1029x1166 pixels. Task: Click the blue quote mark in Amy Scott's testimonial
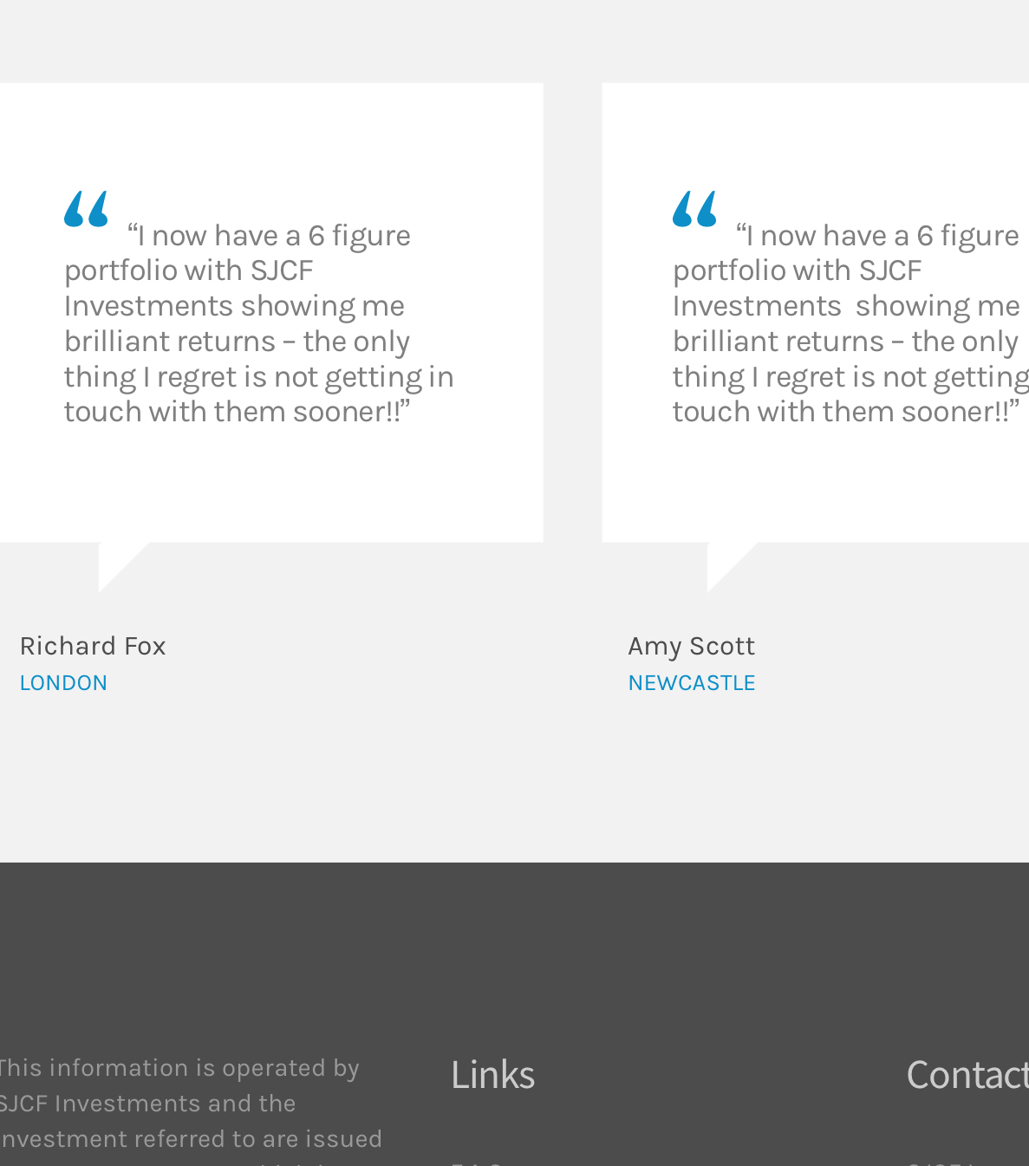coord(695,209)
